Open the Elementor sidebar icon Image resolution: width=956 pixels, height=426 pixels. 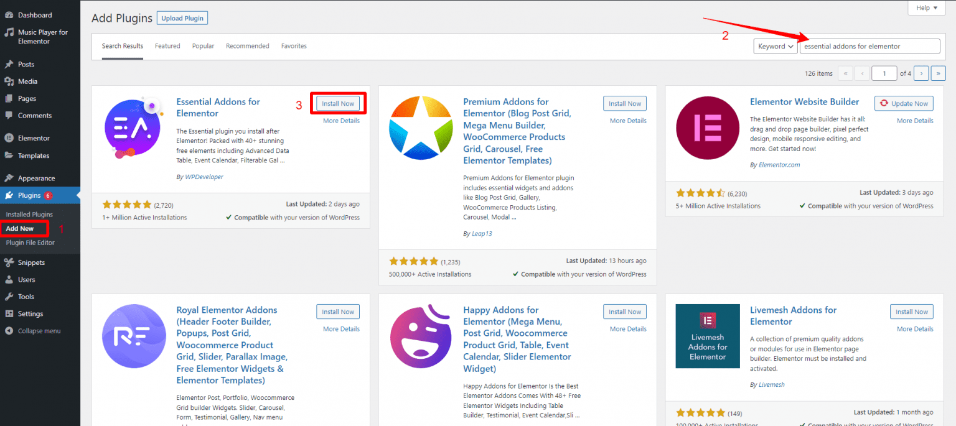click(x=9, y=137)
